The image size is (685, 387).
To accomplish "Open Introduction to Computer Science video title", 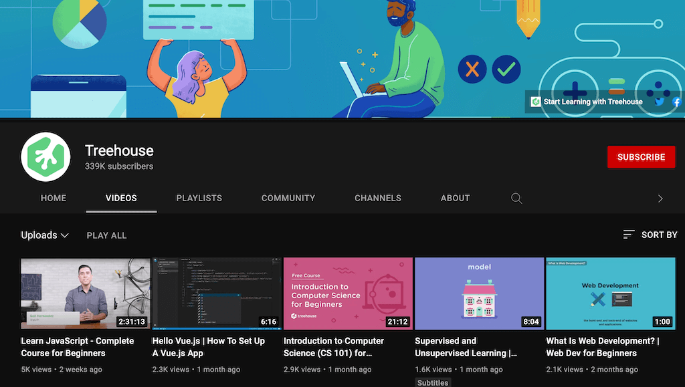I will (x=334, y=347).
